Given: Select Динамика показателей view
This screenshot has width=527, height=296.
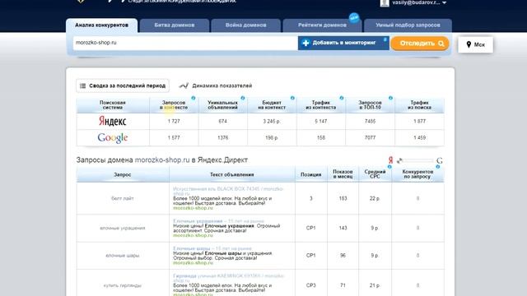Looking at the screenshot, I should pos(216,86).
